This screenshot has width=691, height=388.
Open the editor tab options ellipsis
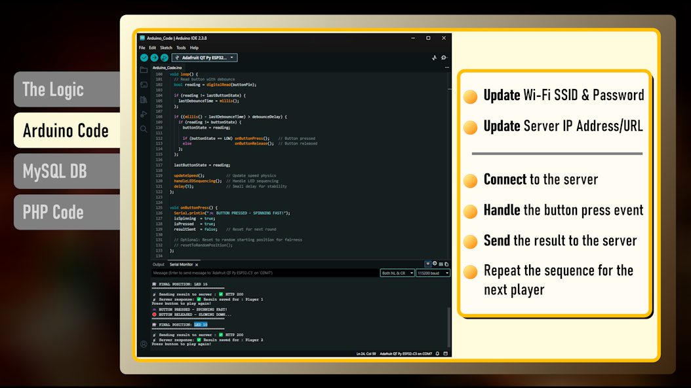pyautogui.click(x=447, y=68)
